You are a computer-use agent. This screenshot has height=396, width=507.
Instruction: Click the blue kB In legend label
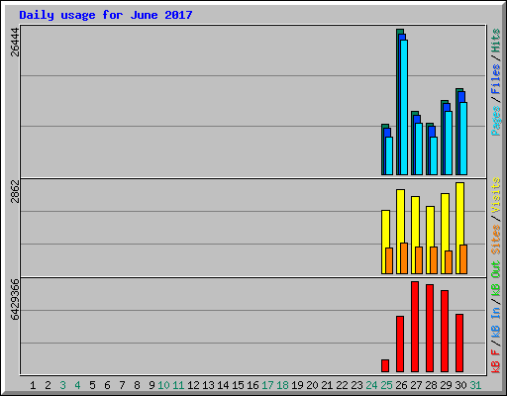496,322
